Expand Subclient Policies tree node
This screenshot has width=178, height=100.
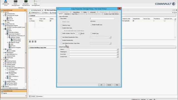[x=4, y=81]
